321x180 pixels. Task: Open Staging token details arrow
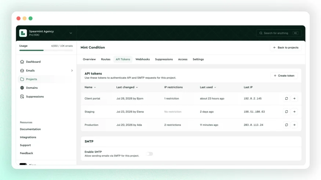click(x=294, y=112)
